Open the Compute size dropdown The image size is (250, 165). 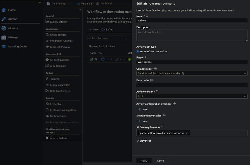tap(192, 73)
